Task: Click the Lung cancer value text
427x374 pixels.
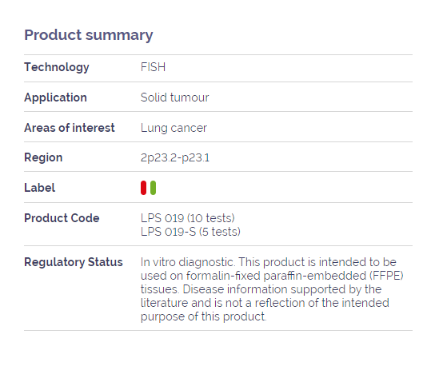Action: [x=174, y=128]
